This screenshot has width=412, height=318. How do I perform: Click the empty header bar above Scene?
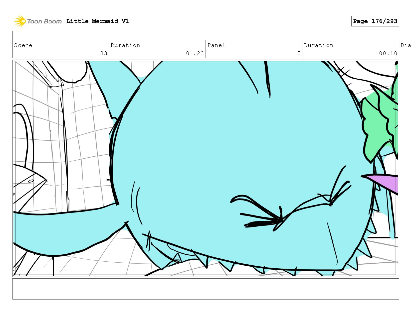pos(206,36)
